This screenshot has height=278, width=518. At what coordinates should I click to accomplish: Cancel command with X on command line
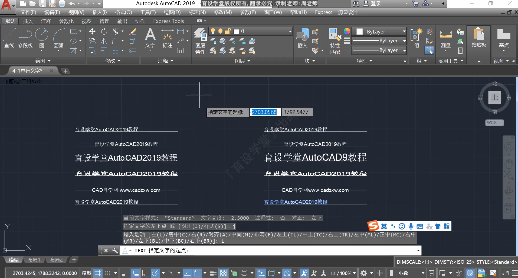[106, 250]
